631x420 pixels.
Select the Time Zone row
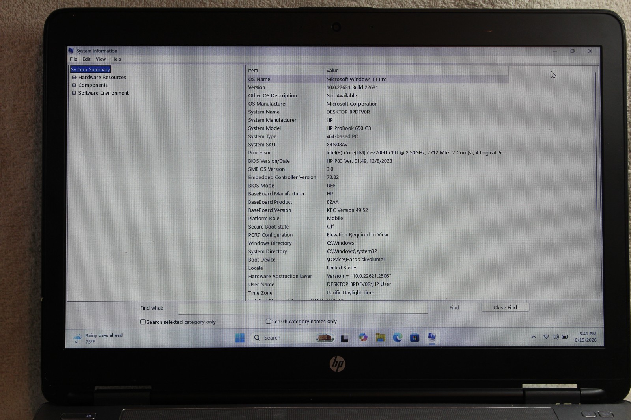(377, 293)
